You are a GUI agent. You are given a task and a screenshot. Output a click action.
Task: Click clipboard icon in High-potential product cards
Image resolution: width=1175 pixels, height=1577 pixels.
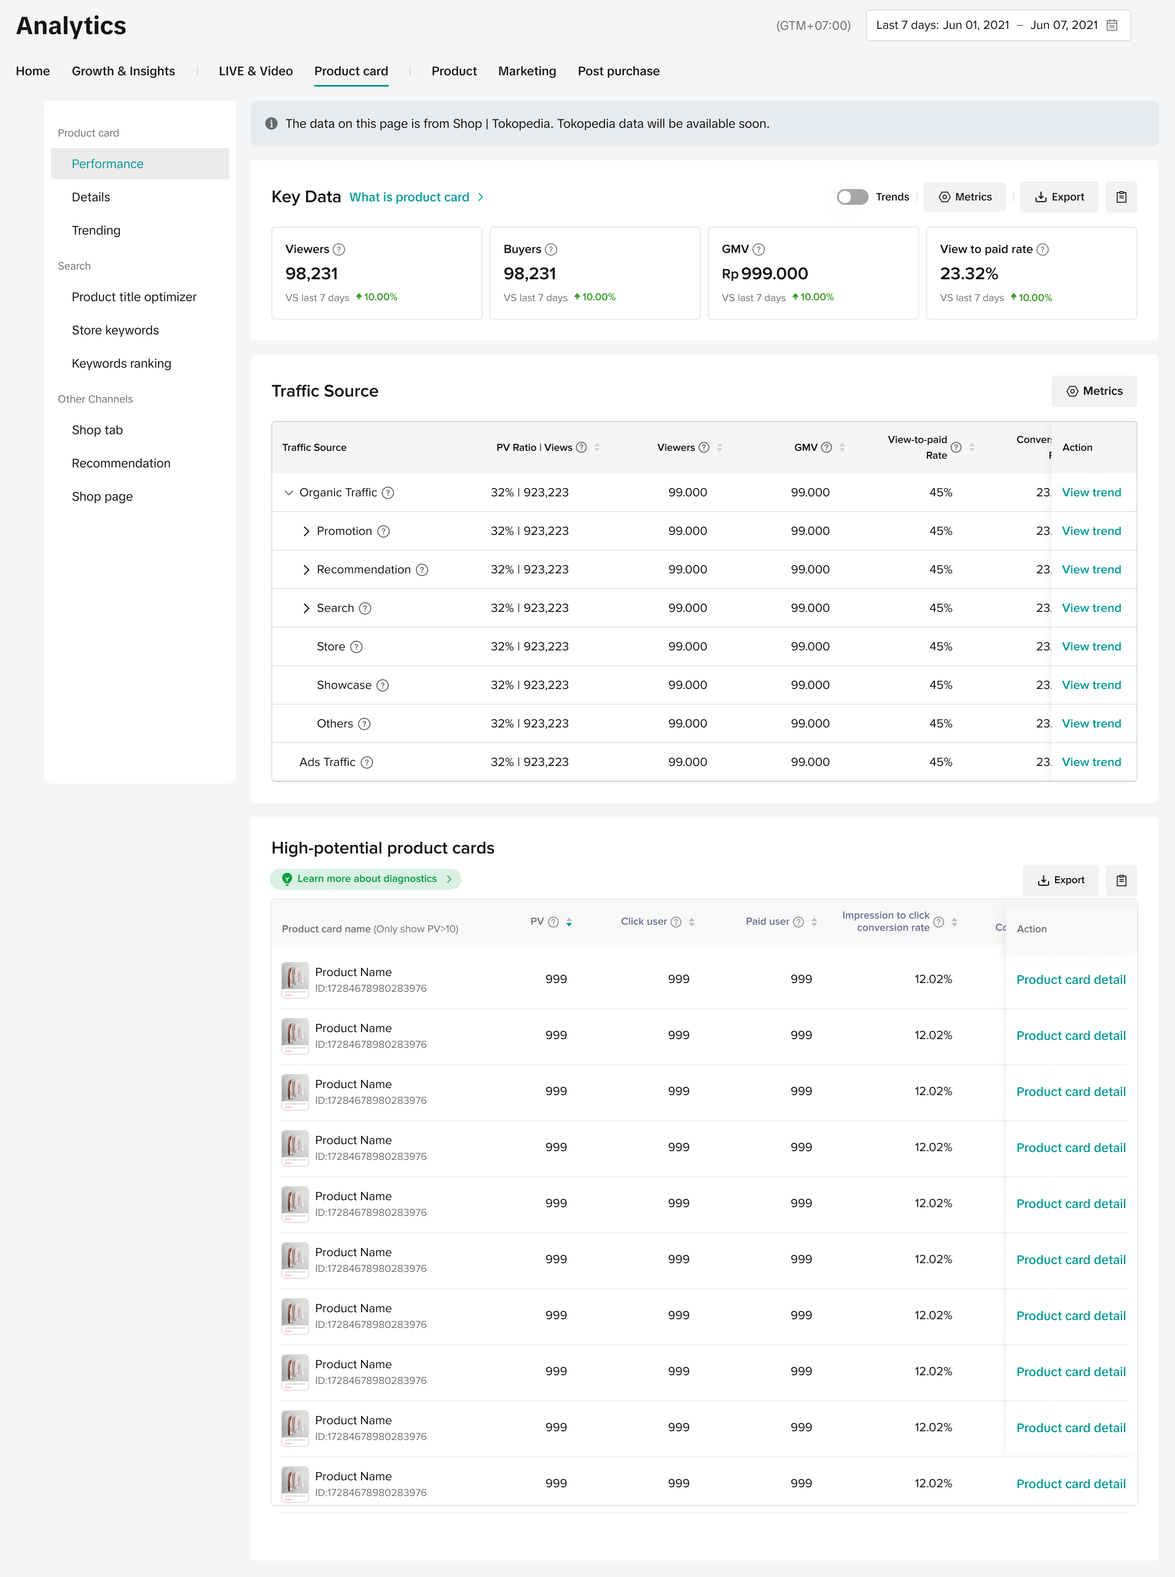click(1121, 880)
